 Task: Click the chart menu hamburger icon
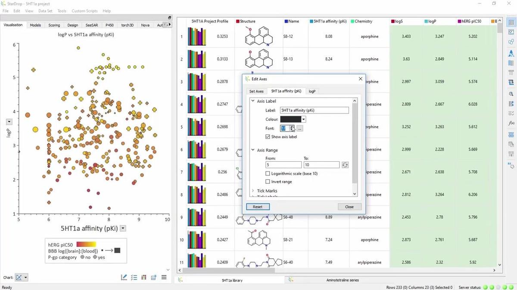pos(164,278)
